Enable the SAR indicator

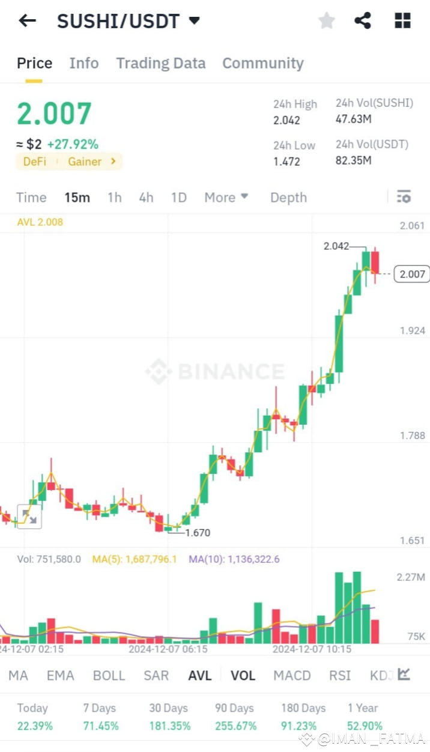point(156,675)
